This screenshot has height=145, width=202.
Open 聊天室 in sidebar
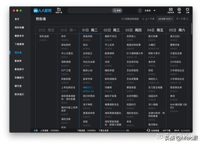coord(18,86)
